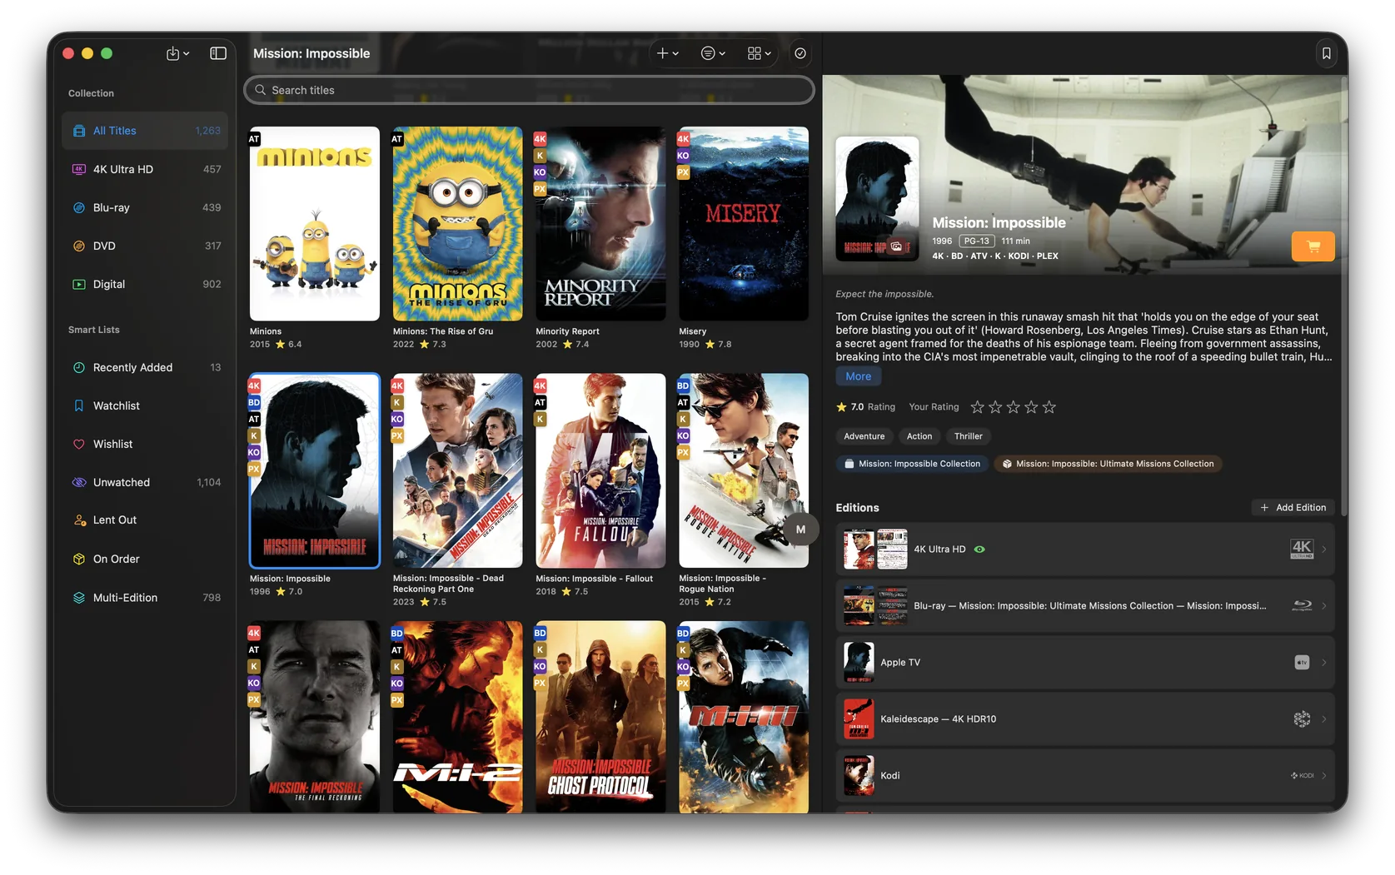Click the camera icon on the detail poster
The width and height of the screenshot is (1395, 875).
click(896, 246)
